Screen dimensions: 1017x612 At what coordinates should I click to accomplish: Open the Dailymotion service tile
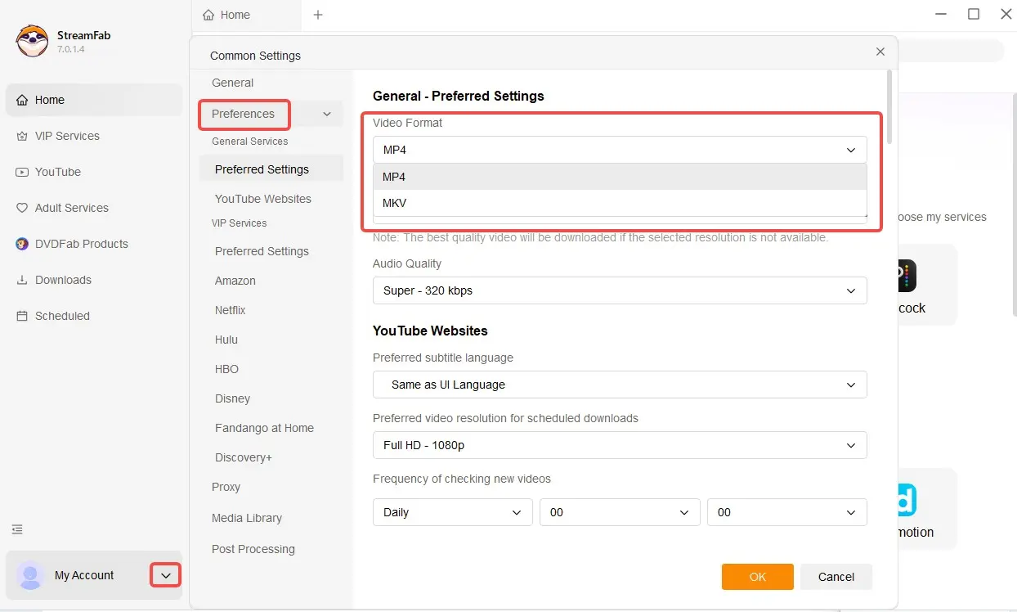(927, 508)
